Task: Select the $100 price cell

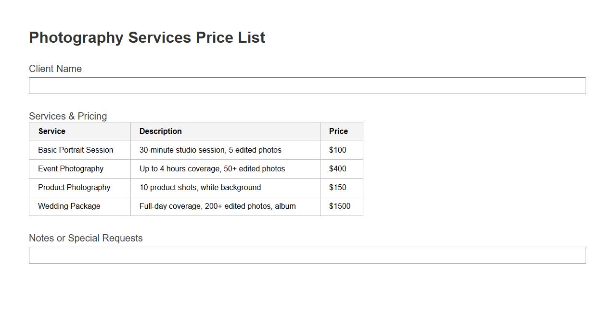Action: click(338, 150)
